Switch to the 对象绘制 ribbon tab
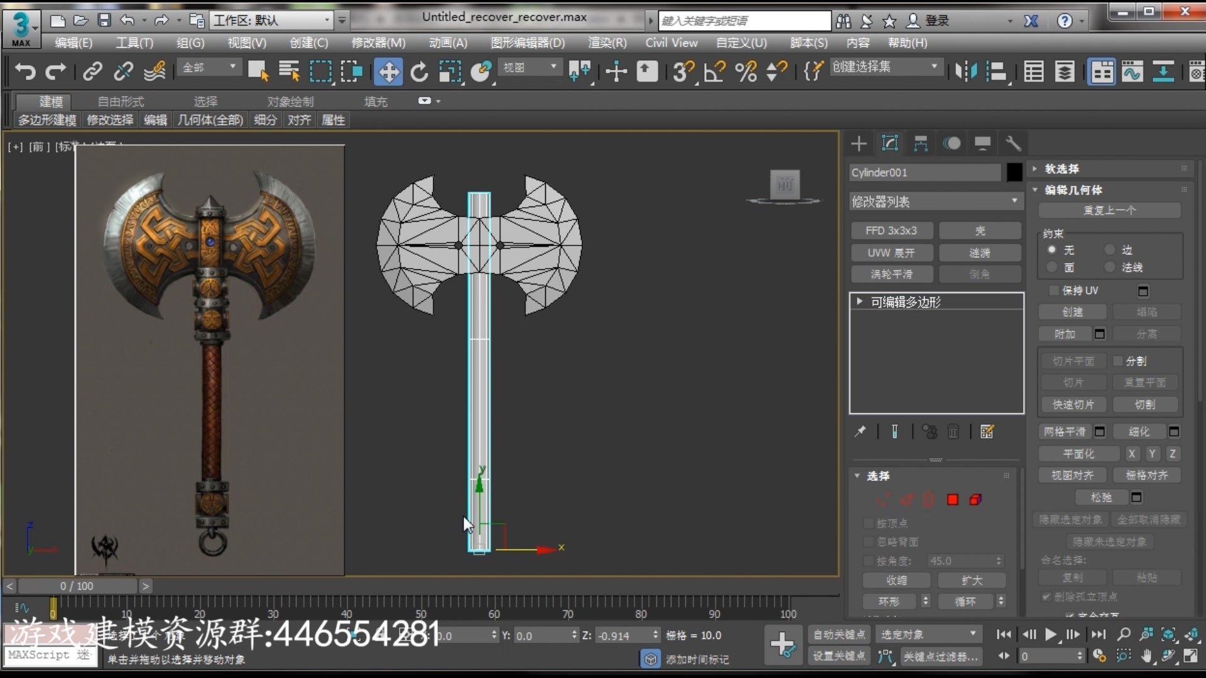Screen dimensions: 1206x678 pyautogui.click(x=290, y=101)
